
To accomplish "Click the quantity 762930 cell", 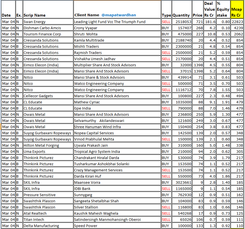I will (x=182, y=195).
